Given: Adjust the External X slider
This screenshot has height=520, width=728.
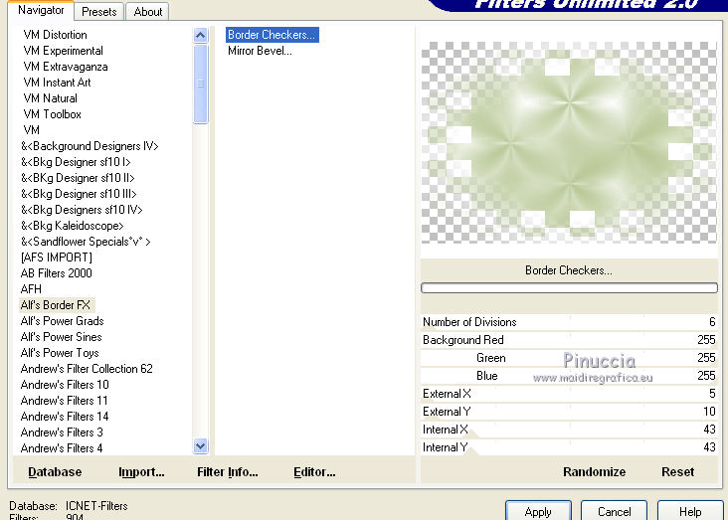Looking at the screenshot, I should coord(569,394).
